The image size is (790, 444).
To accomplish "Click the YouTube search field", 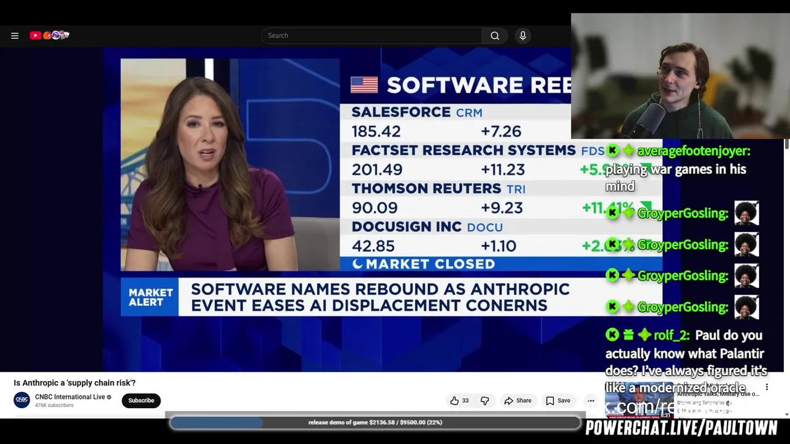I will coord(372,36).
